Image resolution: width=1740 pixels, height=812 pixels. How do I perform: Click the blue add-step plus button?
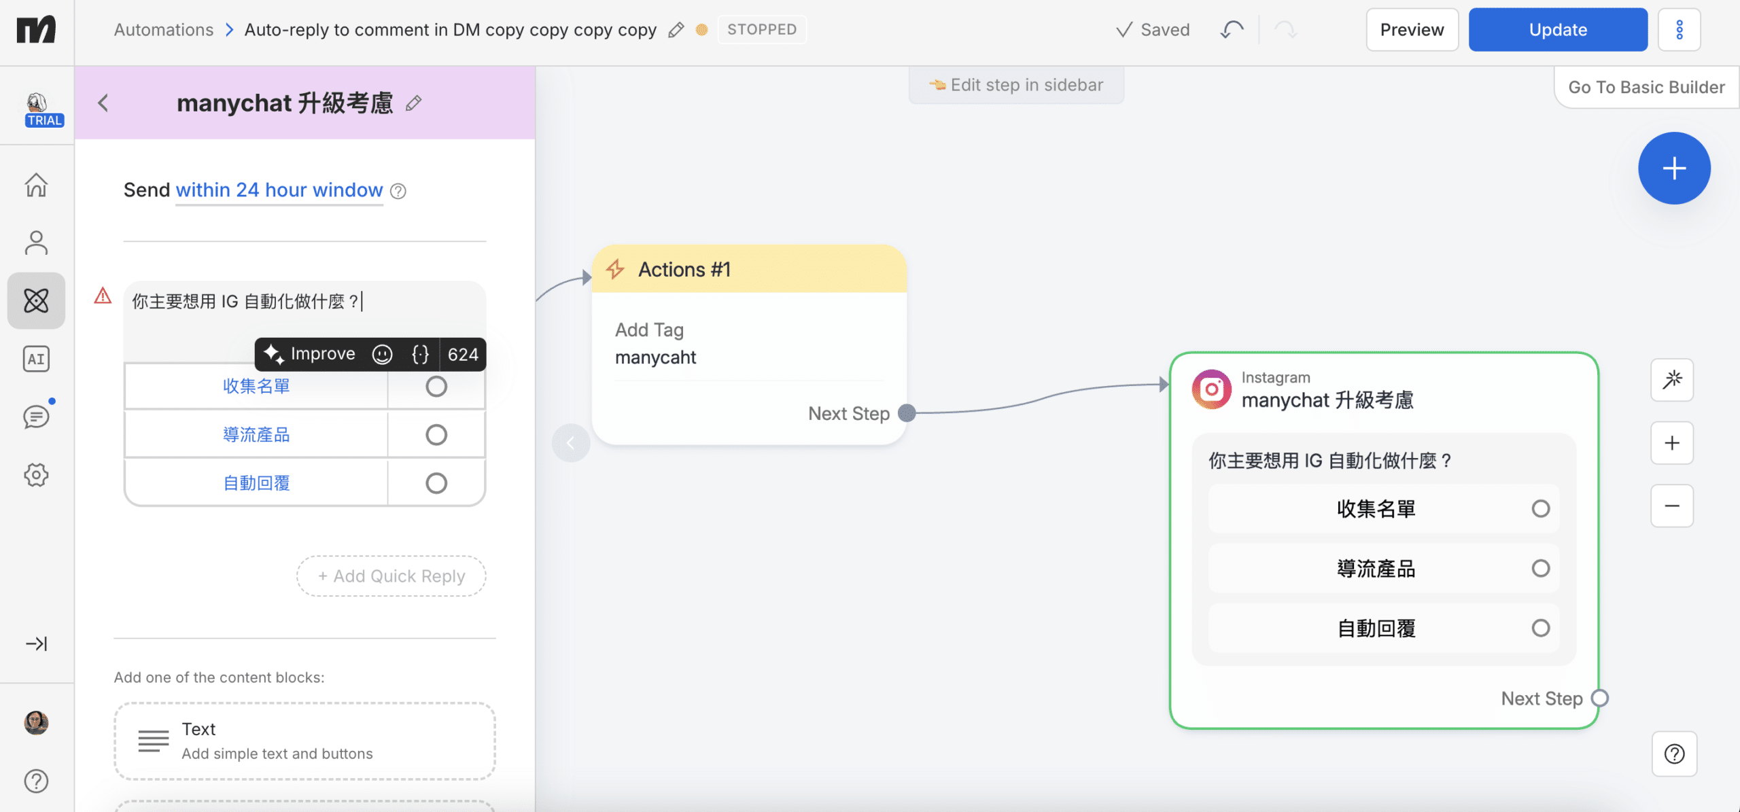tap(1674, 169)
